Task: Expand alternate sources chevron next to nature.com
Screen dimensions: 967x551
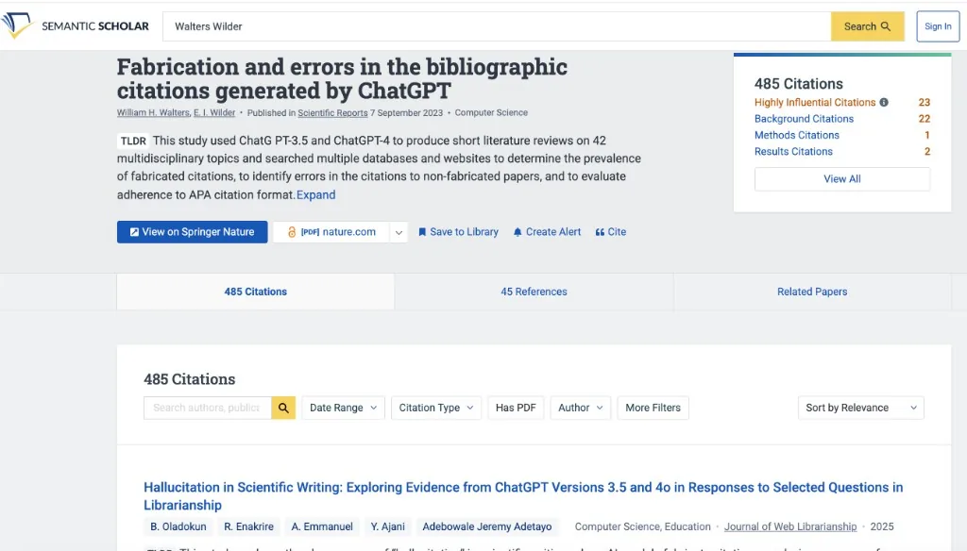Action: tap(399, 232)
